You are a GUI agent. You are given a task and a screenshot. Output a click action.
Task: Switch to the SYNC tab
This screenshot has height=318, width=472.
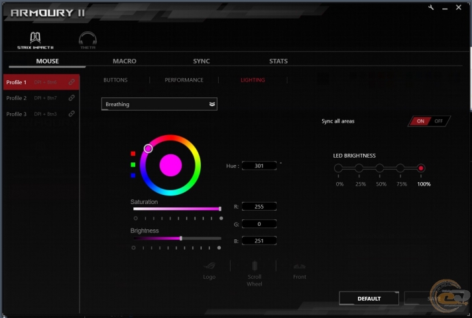pyautogui.click(x=202, y=61)
